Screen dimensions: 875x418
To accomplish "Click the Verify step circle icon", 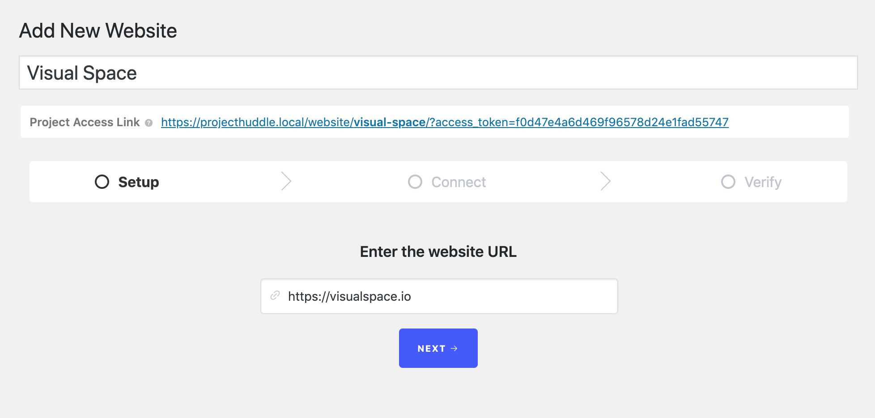I will (x=728, y=182).
